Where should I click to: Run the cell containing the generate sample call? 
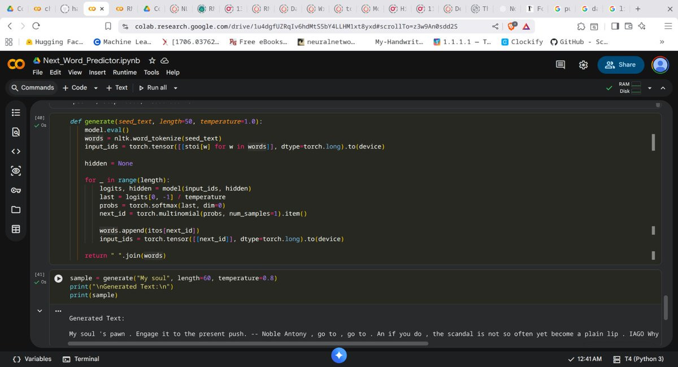(58, 278)
